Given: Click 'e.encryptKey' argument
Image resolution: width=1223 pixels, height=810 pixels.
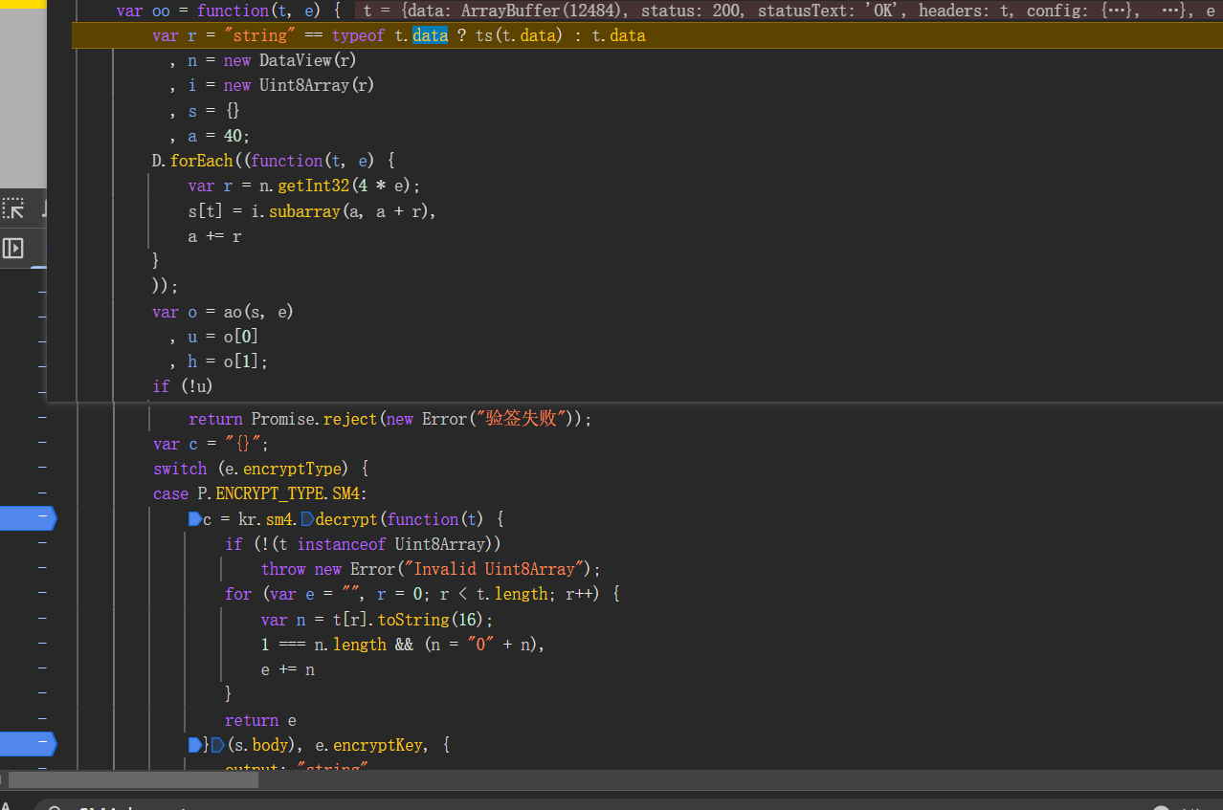Looking at the screenshot, I should pos(369,745).
